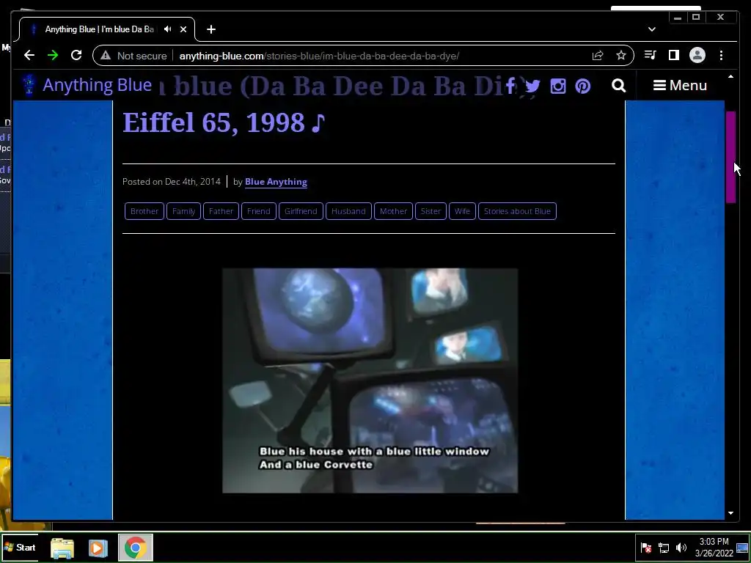The width and height of the screenshot is (751, 563).
Task: Click the Eiffel 65, 1998 heading
Action: point(224,123)
